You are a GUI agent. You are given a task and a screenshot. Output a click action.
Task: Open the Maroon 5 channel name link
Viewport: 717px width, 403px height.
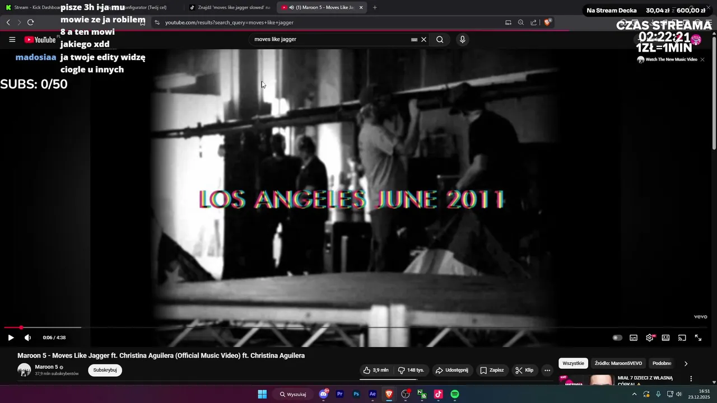[x=46, y=367]
